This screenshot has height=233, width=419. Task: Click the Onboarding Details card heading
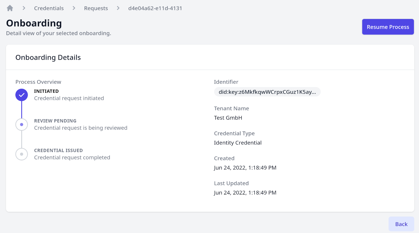48,57
